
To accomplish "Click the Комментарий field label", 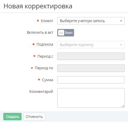I will [41, 92].
